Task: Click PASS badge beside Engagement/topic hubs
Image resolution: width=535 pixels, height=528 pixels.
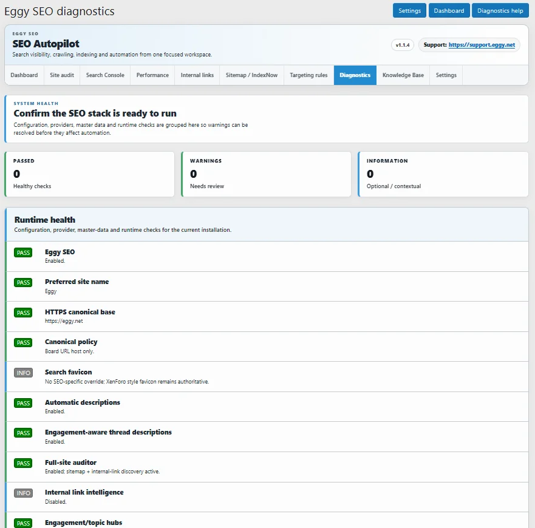Action: [x=23, y=523]
